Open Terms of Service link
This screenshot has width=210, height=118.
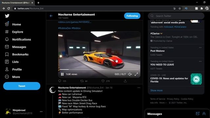coord(157,99)
